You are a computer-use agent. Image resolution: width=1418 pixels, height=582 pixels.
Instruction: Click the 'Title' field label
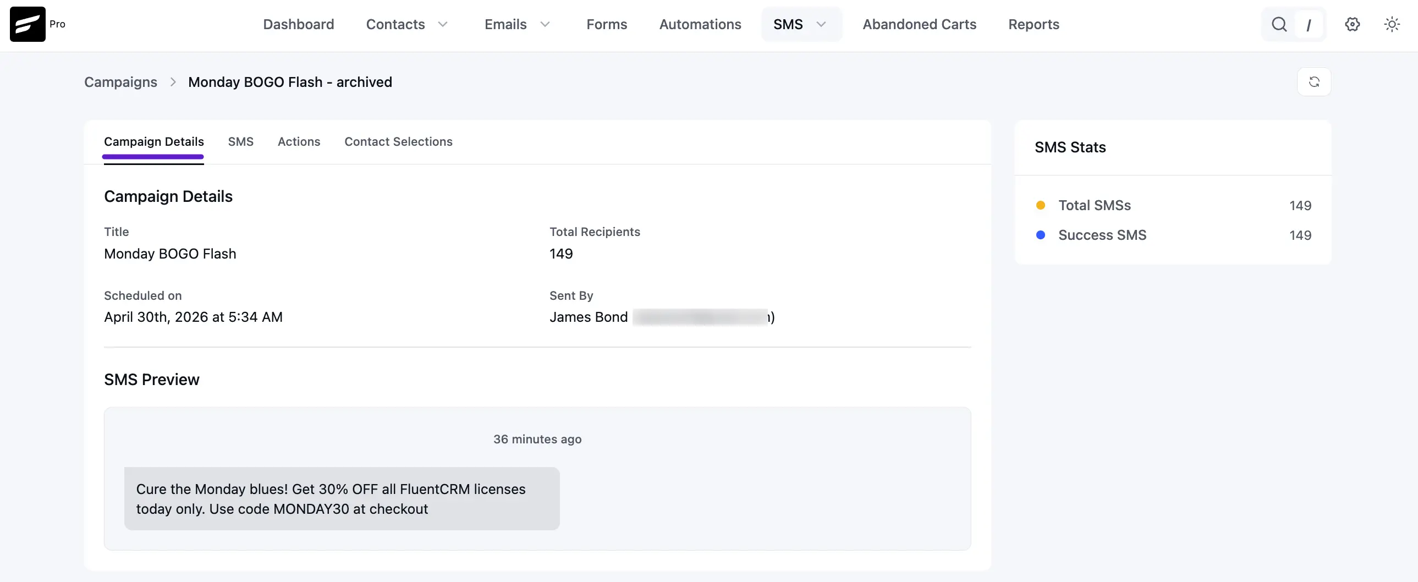[x=117, y=232]
